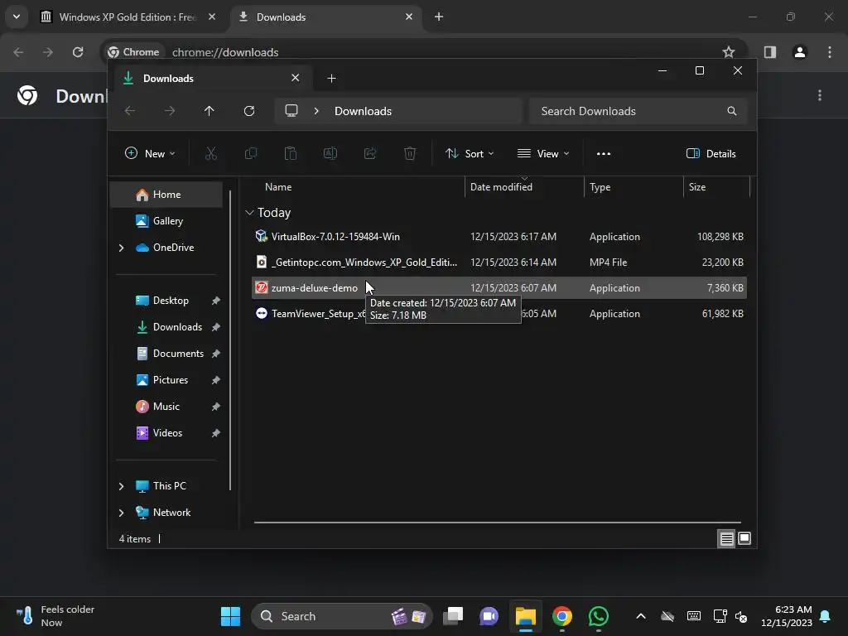The image size is (848, 636).
Task: Switch to details list view icon in status bar
Action: point(726,538)
